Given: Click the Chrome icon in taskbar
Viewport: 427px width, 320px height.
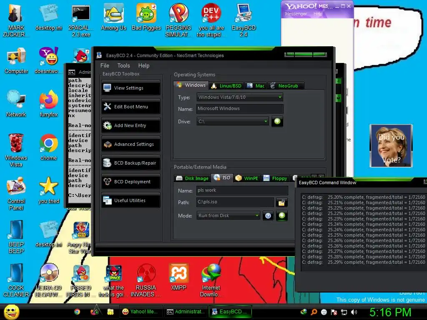Looking at the screenshot, I should (77, 312).
